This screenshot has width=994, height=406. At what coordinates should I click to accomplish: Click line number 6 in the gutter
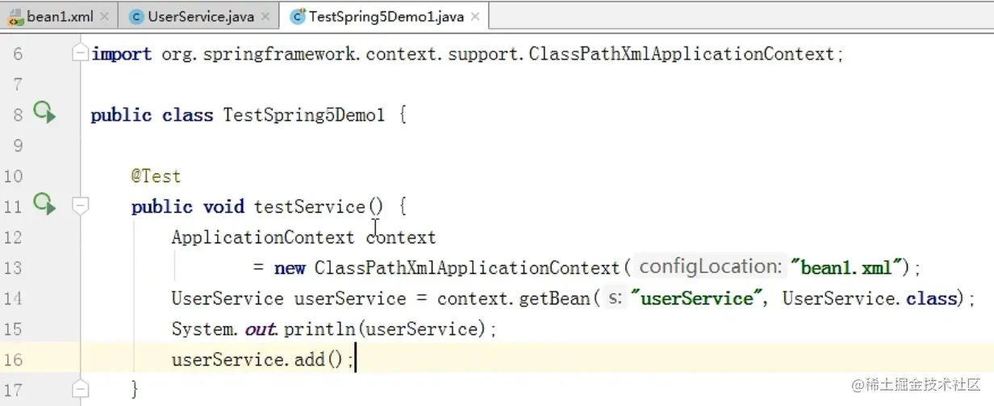tap(18, 54)
